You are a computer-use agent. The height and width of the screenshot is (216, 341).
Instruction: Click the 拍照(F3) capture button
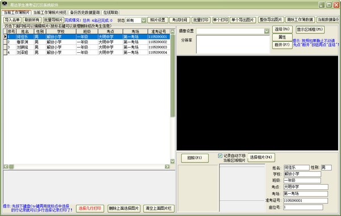(194, 158)
